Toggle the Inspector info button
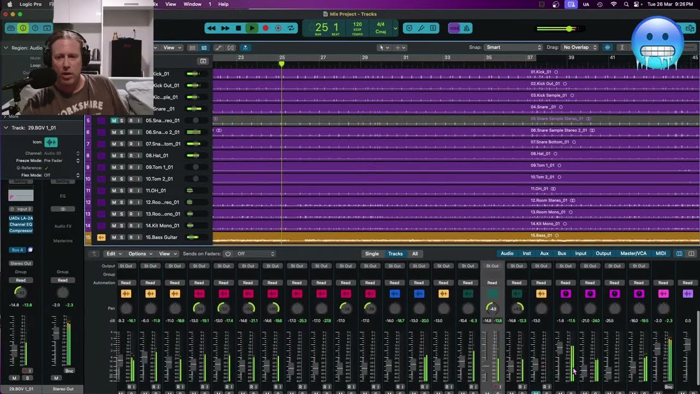Viewport: 700px width, 394px height. pos(23,28)
